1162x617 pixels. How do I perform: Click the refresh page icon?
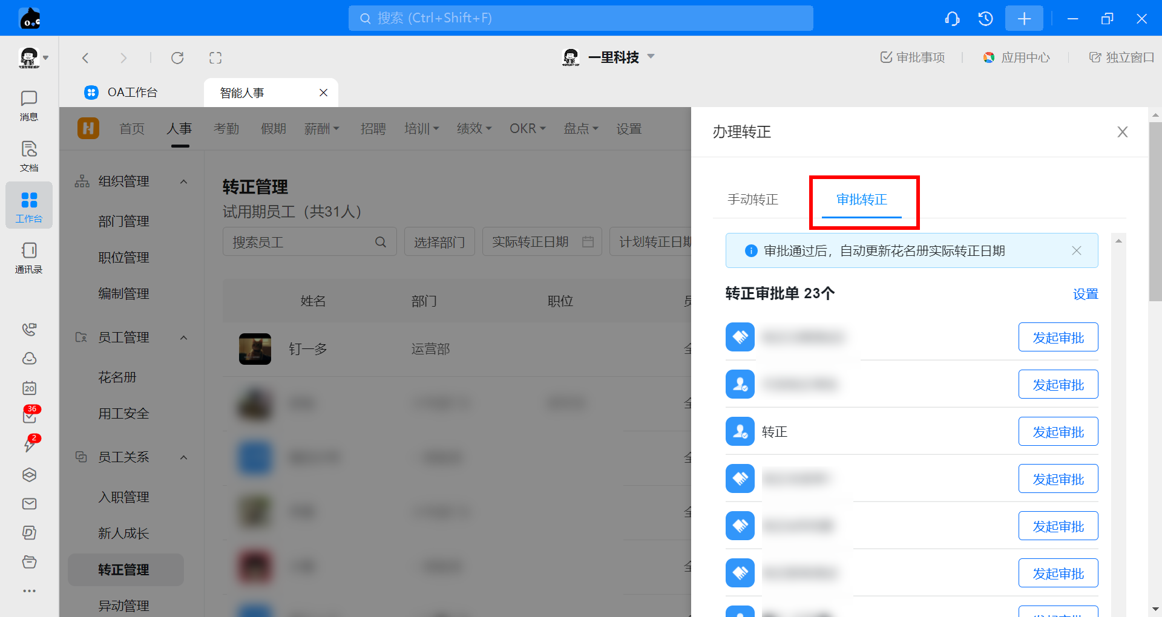click(x=177, y=58)
